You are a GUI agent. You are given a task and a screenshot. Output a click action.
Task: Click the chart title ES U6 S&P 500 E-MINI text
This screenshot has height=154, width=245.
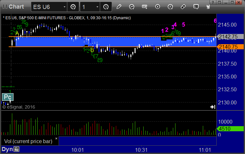click(x=67, y=18)
